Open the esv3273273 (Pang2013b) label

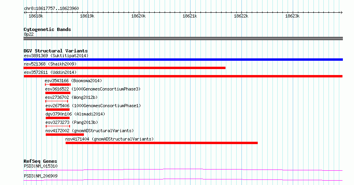(x=72, y=122)
